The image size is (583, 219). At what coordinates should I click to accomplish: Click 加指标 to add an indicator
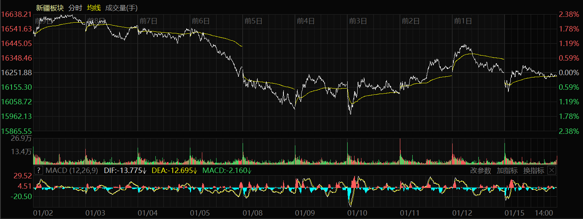507,171
